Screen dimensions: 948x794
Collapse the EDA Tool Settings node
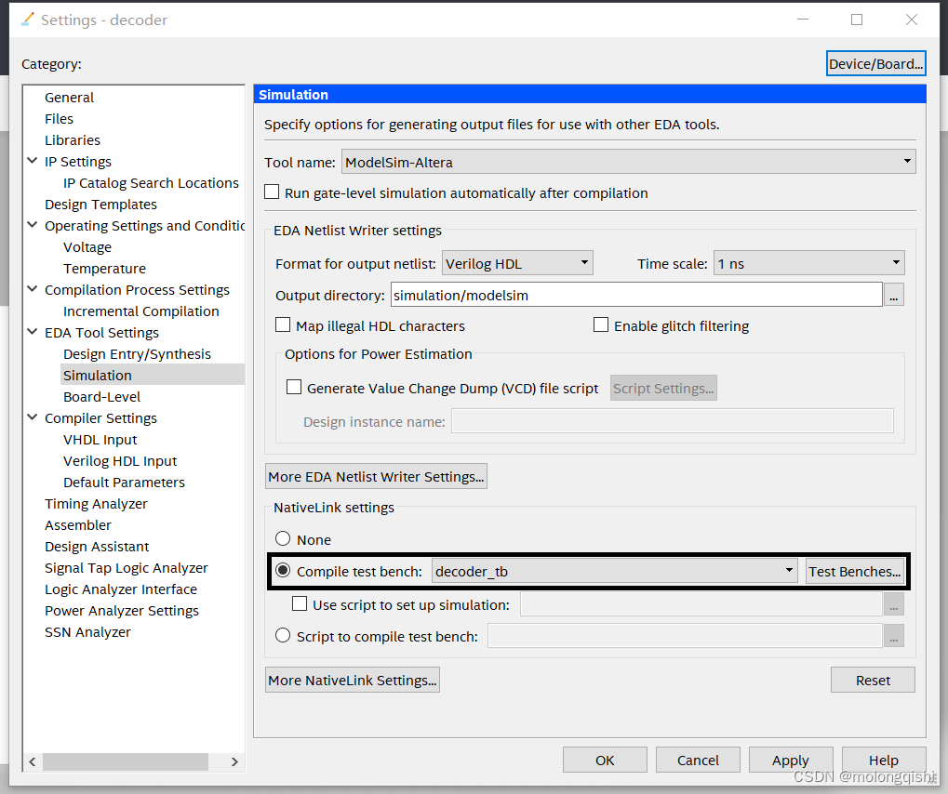click(33, 332)
